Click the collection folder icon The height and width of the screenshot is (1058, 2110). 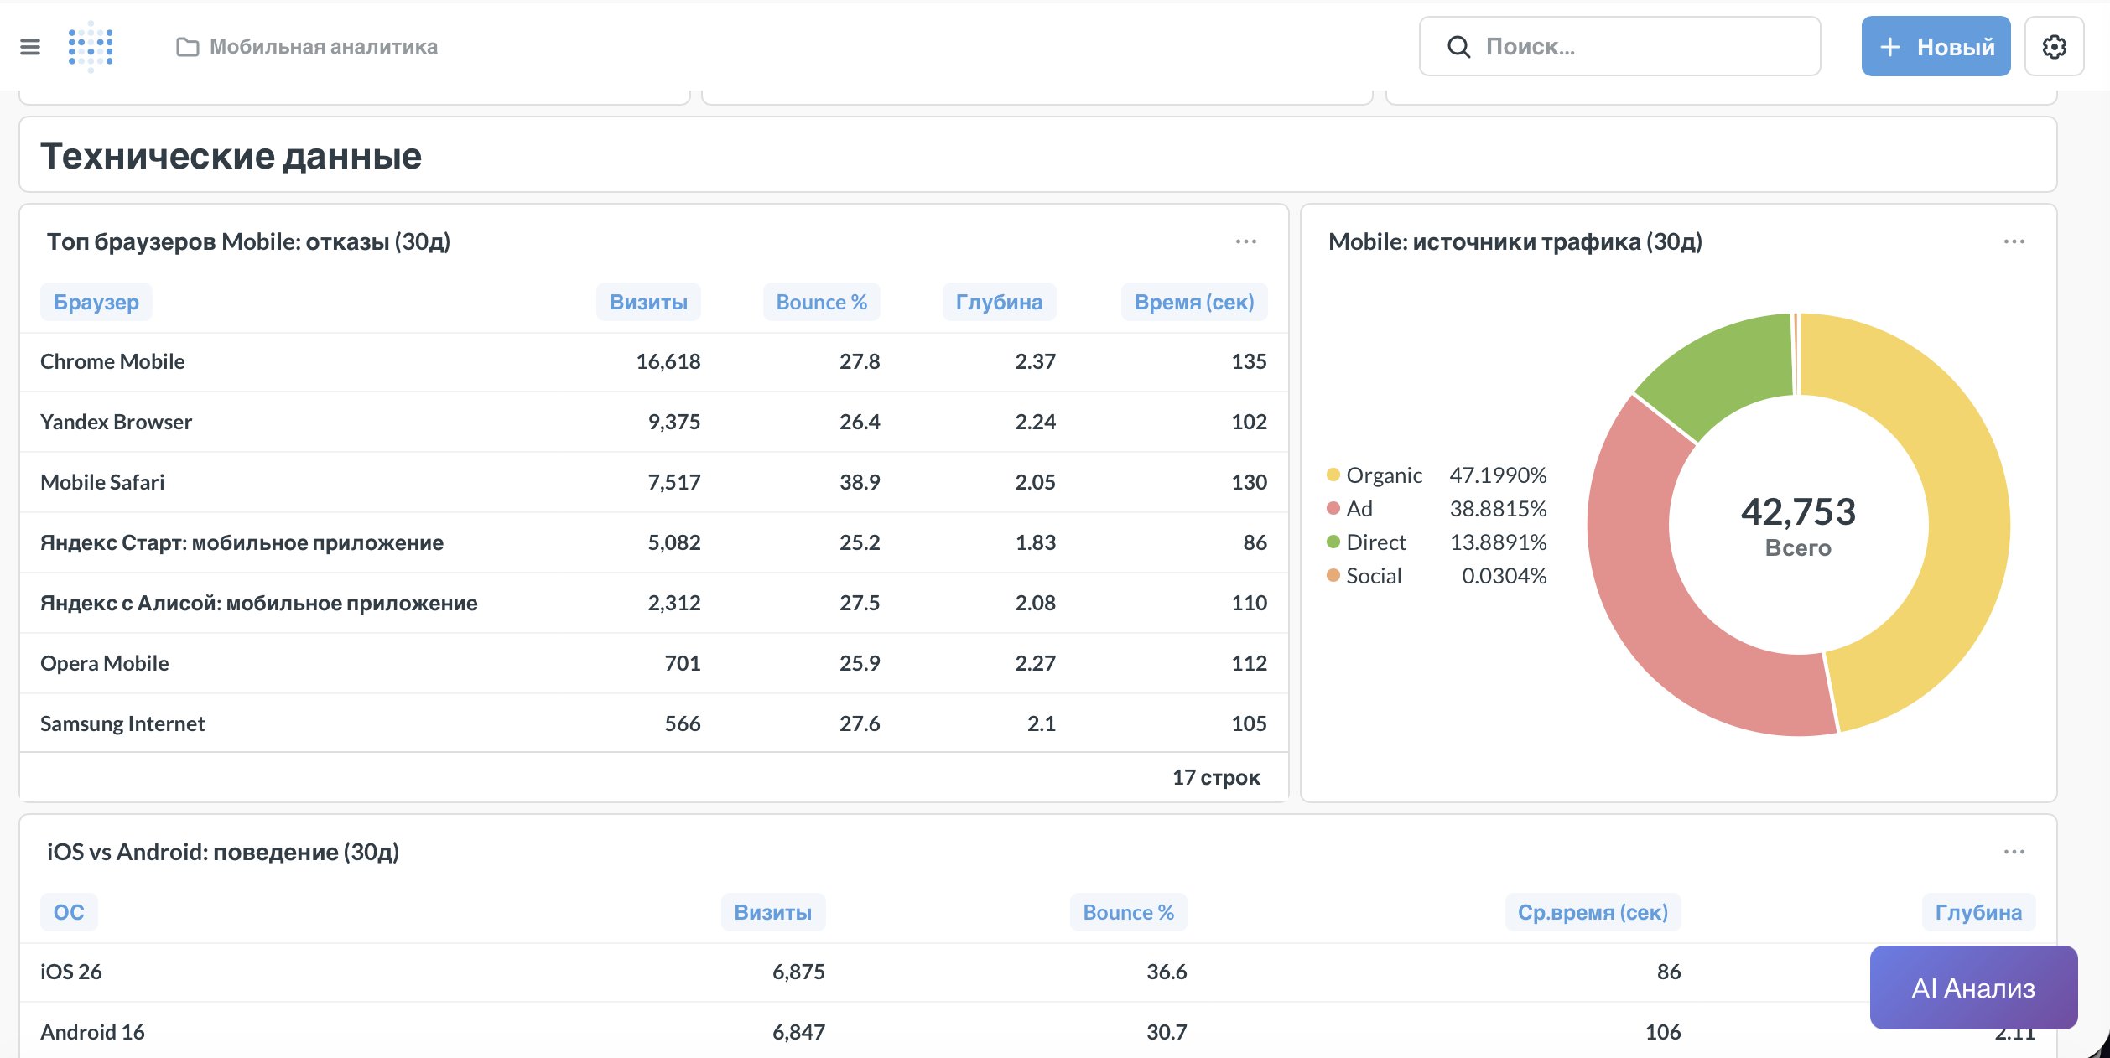[188, 47]
